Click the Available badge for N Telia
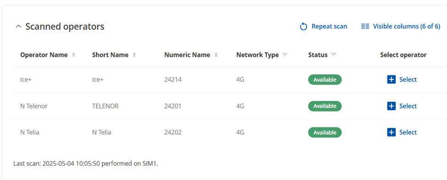The image size is (447, 180). 325,132
